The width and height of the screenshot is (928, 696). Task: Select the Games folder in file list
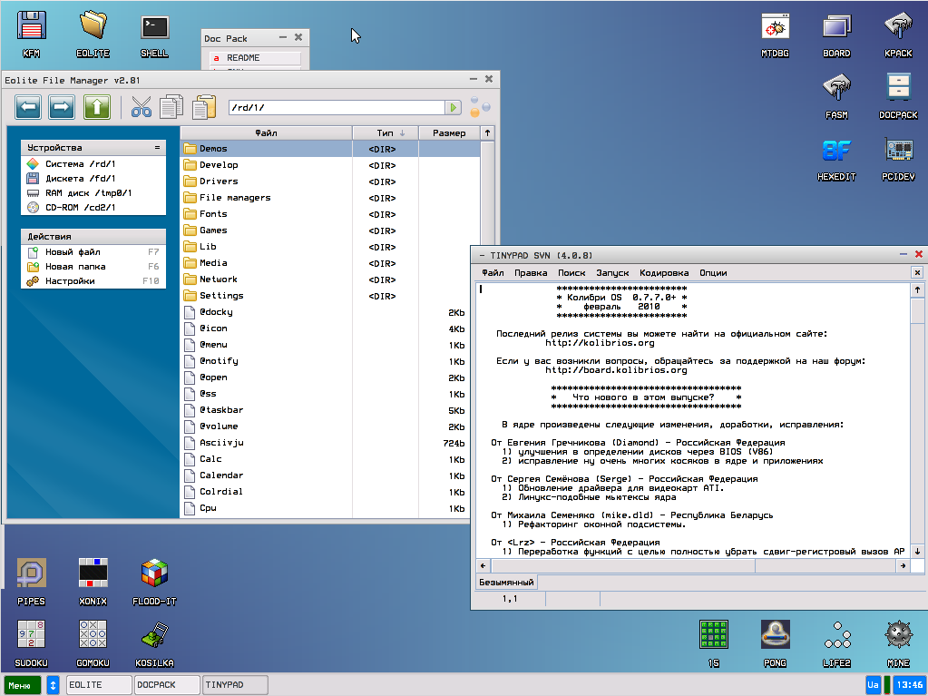213,230
